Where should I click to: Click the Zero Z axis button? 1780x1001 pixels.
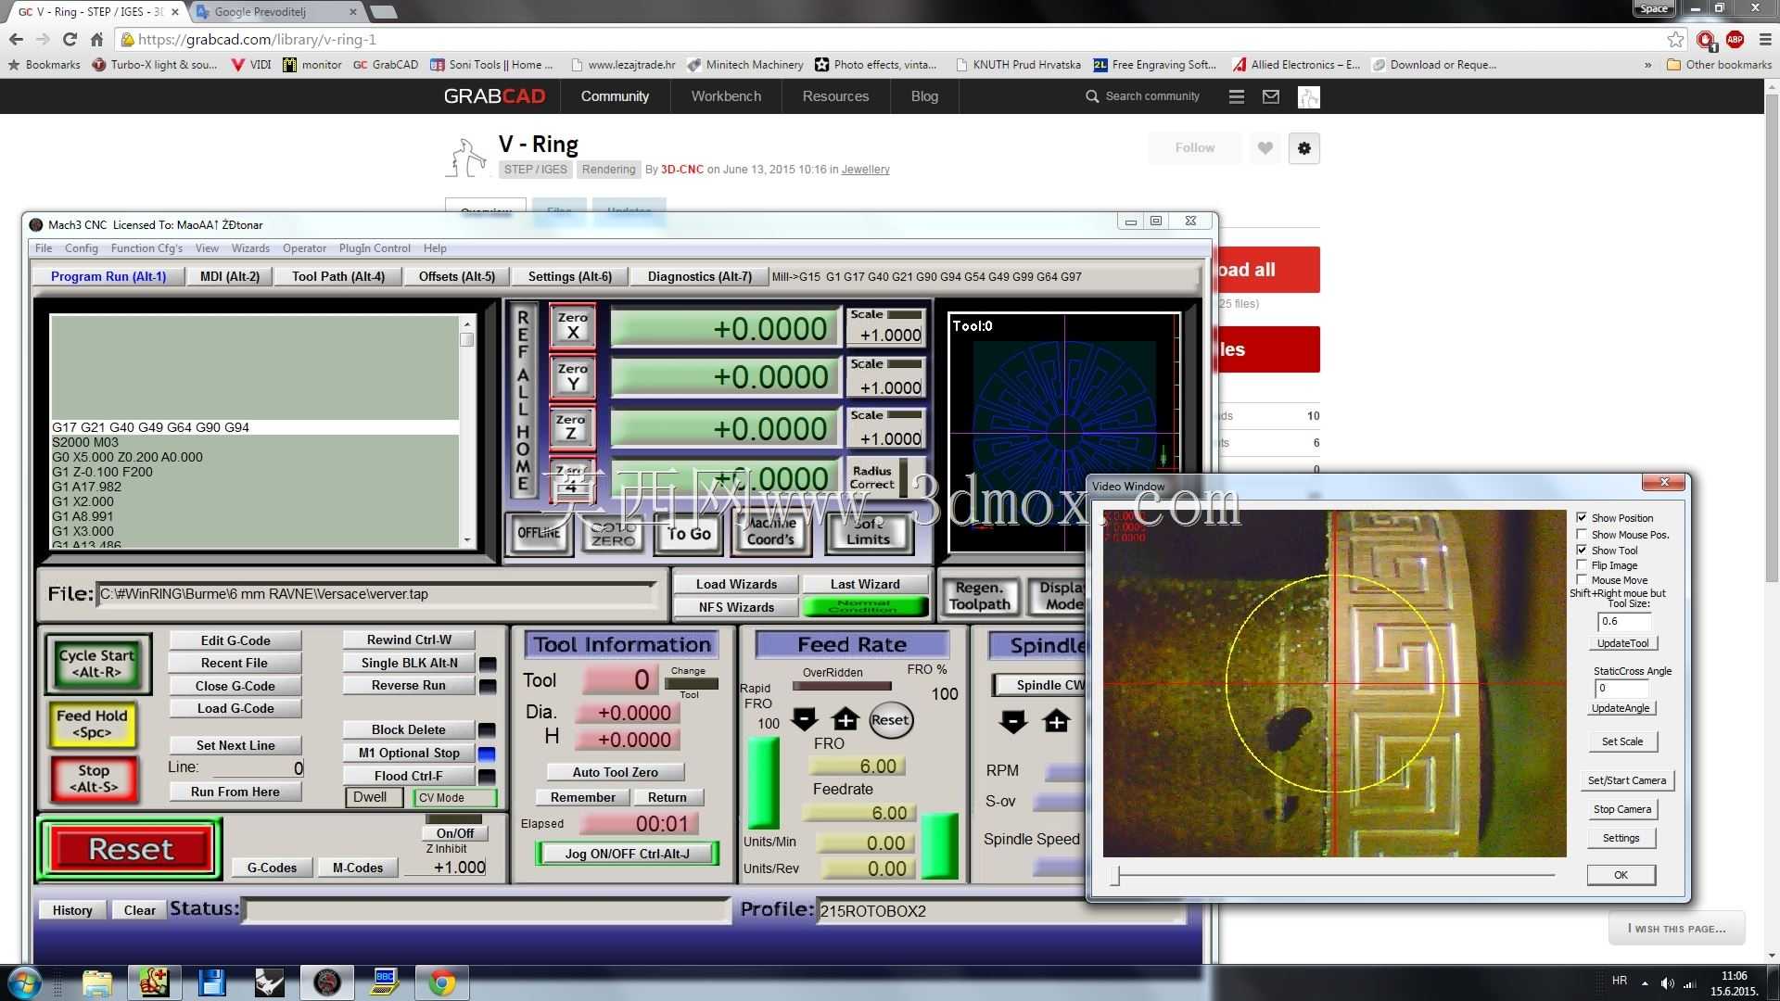[x=572, y=427]
